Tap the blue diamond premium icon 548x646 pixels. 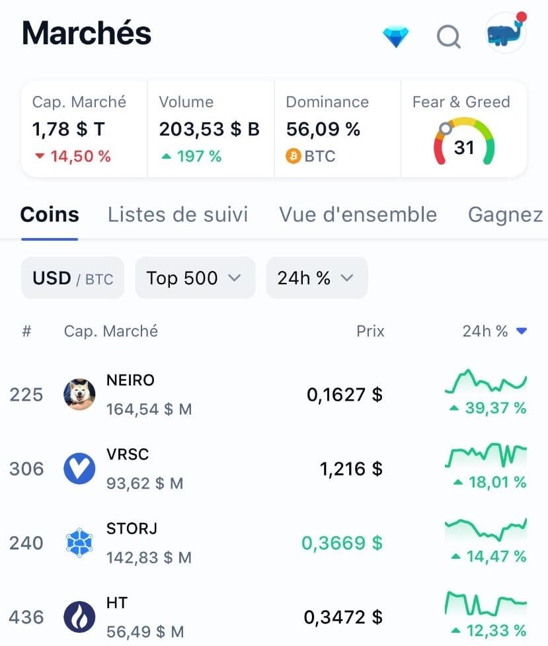(395, 36)
